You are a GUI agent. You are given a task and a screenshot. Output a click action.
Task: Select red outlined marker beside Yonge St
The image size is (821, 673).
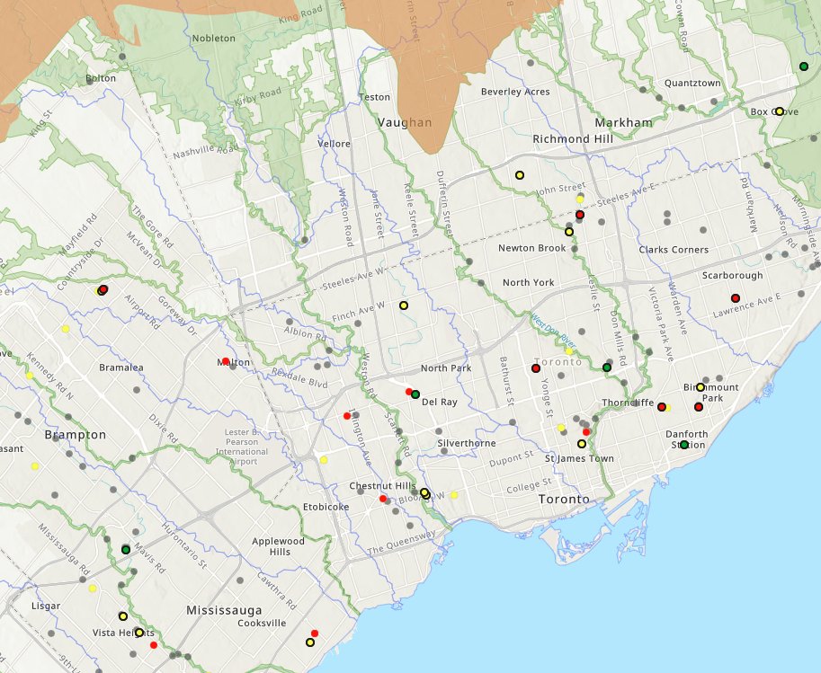[x=536, y=368]
